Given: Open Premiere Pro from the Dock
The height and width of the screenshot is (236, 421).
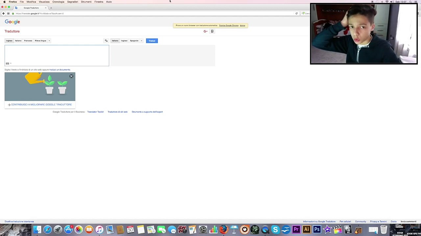Looking at the screenshot, I should (296, 229).
